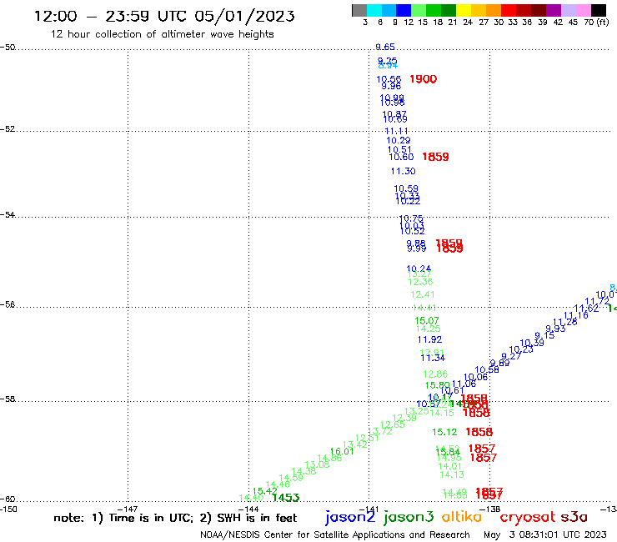Select the 'altika' satellite legend label
Image resolution: width=617 pixels, height=542 pixels.
461,516
